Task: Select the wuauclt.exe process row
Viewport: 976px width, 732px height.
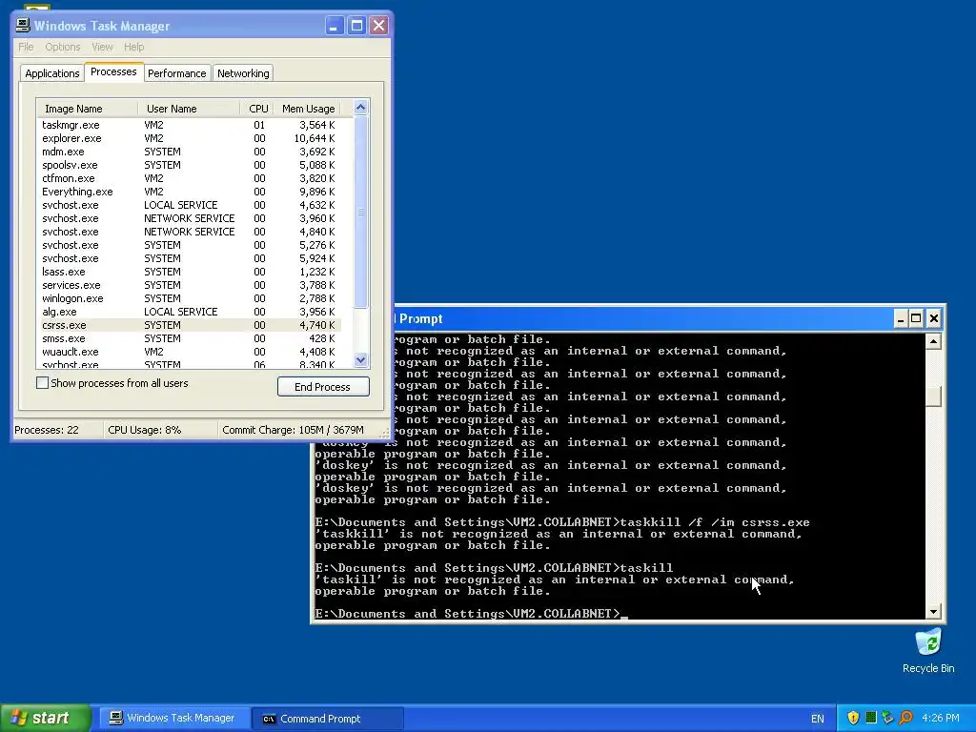Action: coord(189,353)
